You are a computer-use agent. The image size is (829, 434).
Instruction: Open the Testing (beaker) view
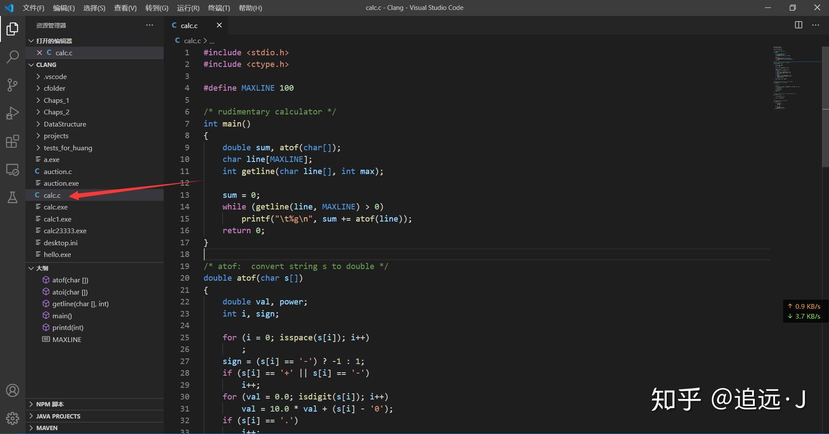[x=13, y=197]
